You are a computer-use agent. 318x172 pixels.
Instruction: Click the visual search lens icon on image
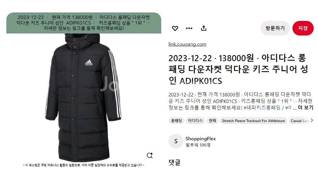[150, 155]
